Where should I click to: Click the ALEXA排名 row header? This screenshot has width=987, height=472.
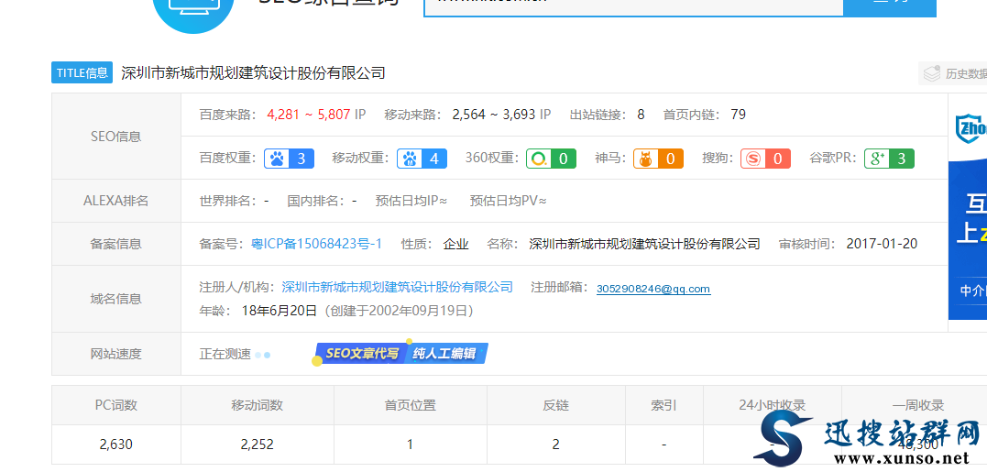click(116, 201)
